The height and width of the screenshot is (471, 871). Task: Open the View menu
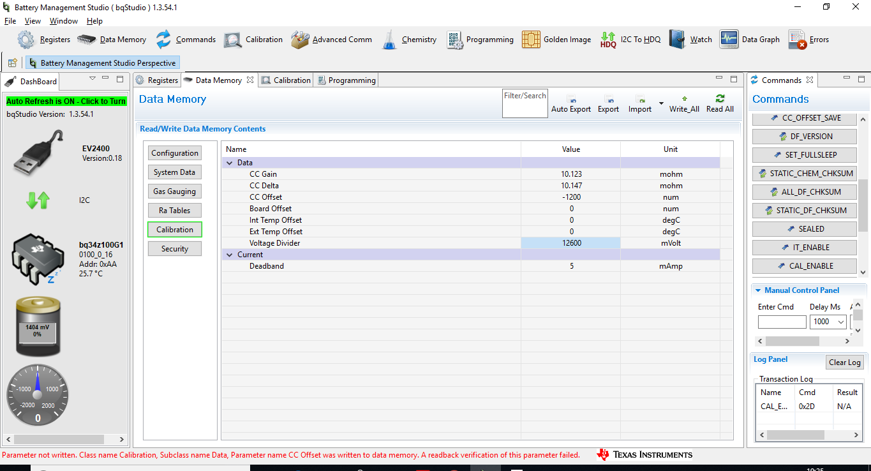[33, 21]
